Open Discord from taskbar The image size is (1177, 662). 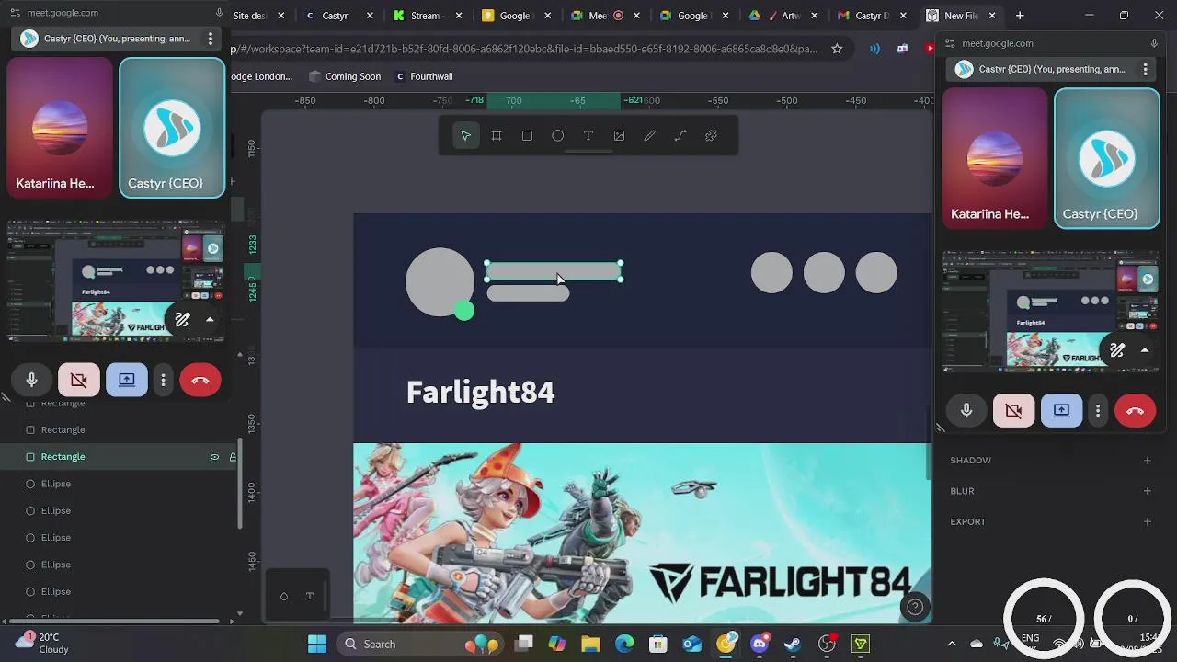[760, 644]
